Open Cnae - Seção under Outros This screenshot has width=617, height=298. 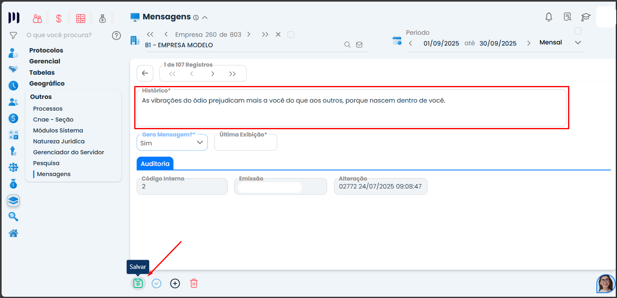tap(53, 120)
